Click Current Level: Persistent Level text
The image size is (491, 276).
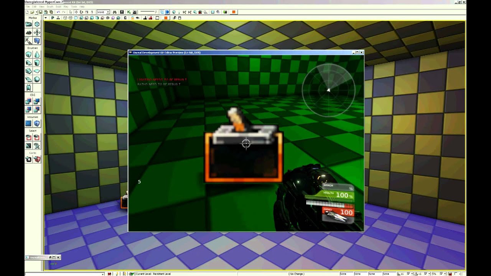(x=153, y=274)
